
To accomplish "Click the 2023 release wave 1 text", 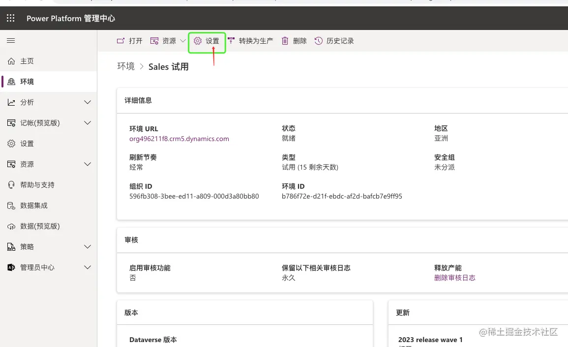I will (430, 340).
